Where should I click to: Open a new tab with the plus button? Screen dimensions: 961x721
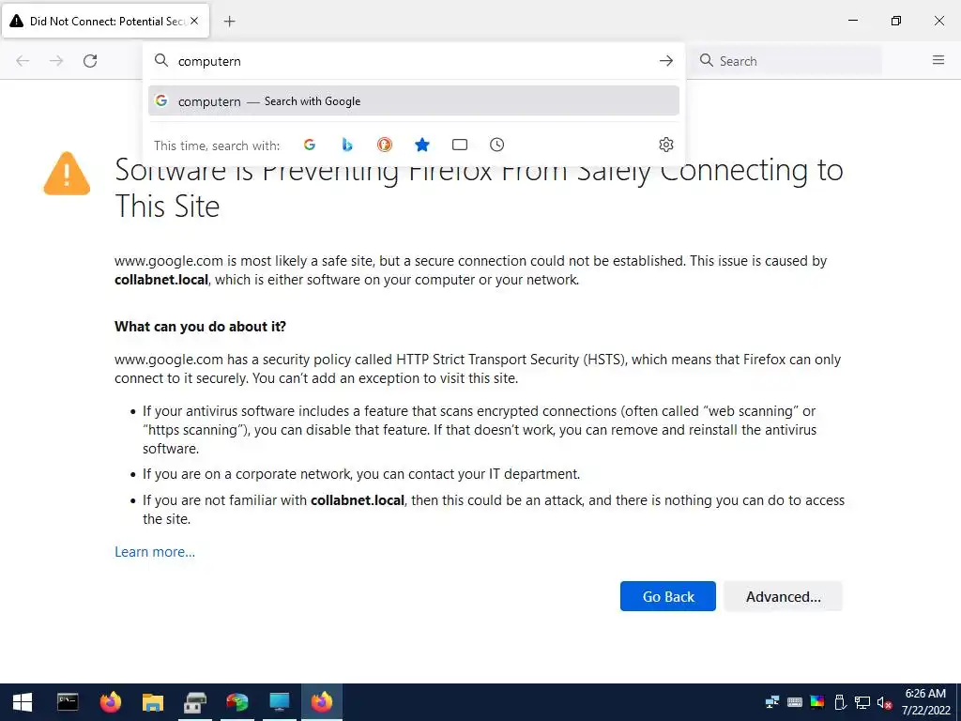click(x=229, y=22)
